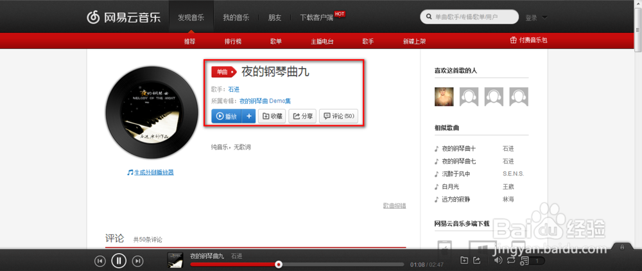Screen dimensions: 642x271
Task: Open the 我的音乐 tab
Action: (236, 17)
